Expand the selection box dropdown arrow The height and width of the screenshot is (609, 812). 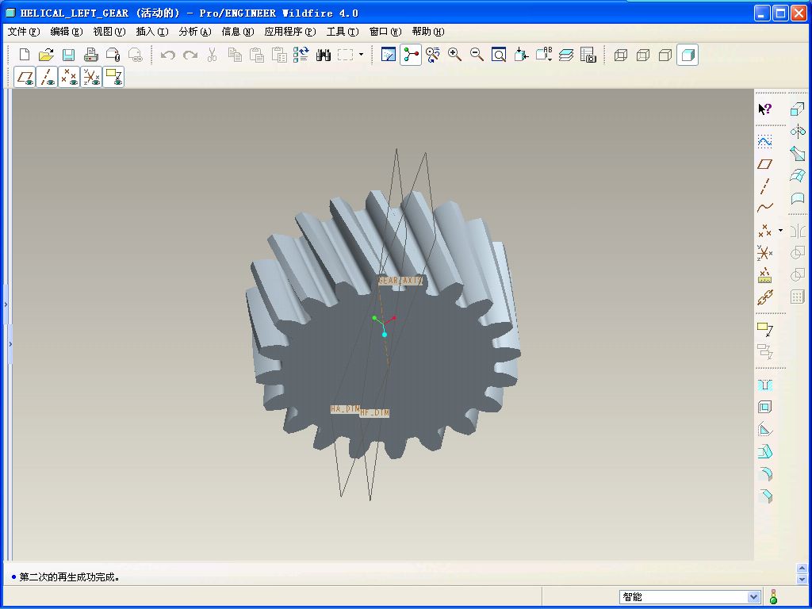coord(361,55)
